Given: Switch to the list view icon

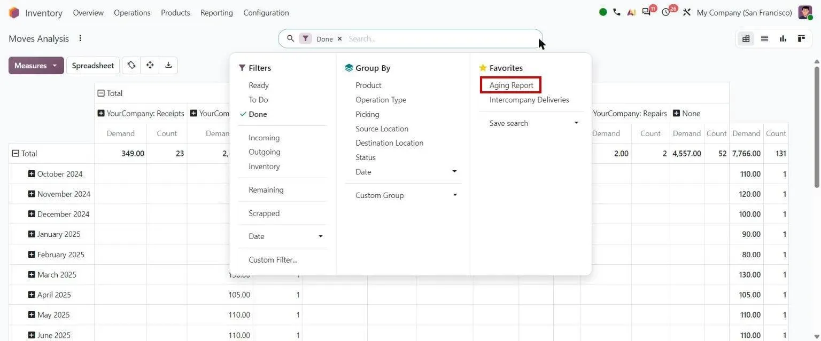Looking at the screenshot, I should [x=764, y=38].
